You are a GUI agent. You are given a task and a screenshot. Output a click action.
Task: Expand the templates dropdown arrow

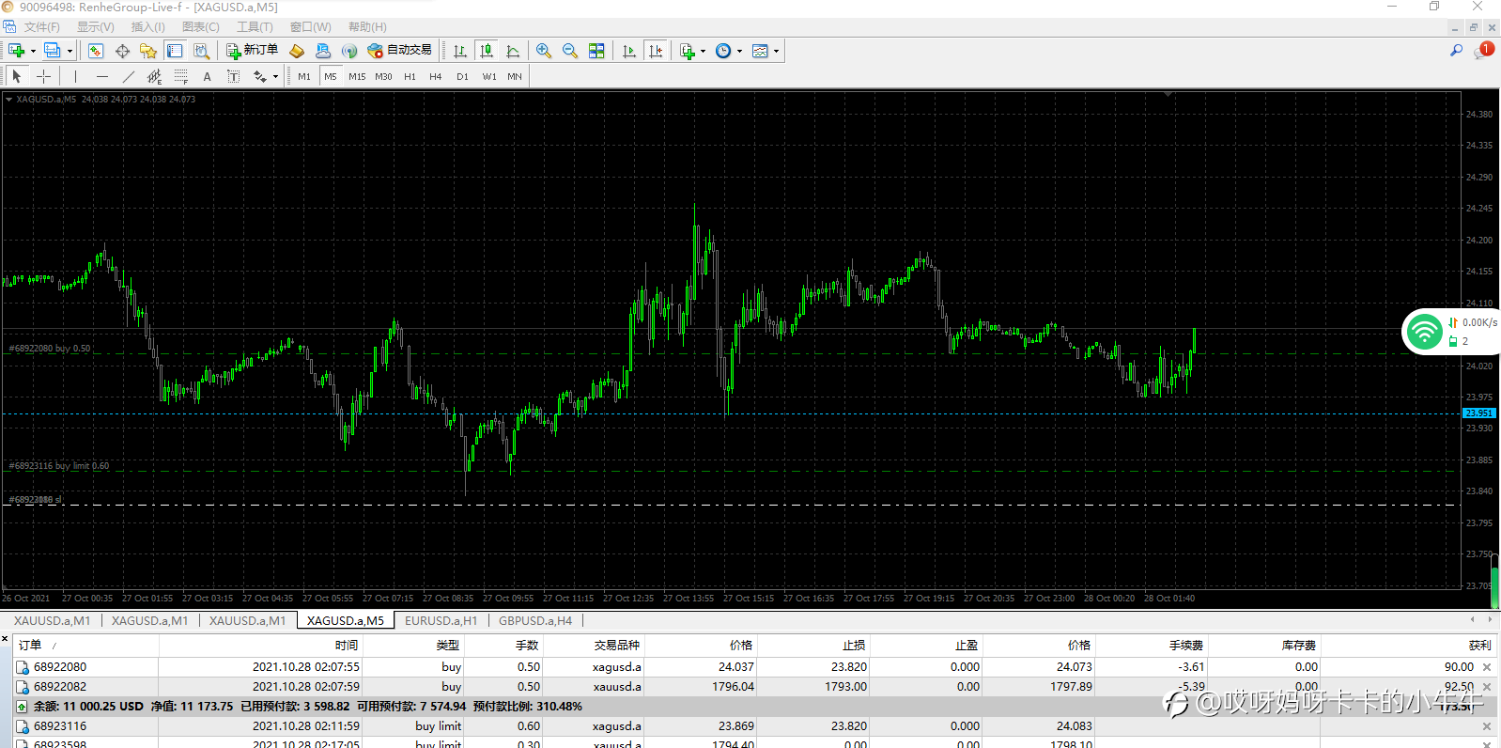coord(777,51)
